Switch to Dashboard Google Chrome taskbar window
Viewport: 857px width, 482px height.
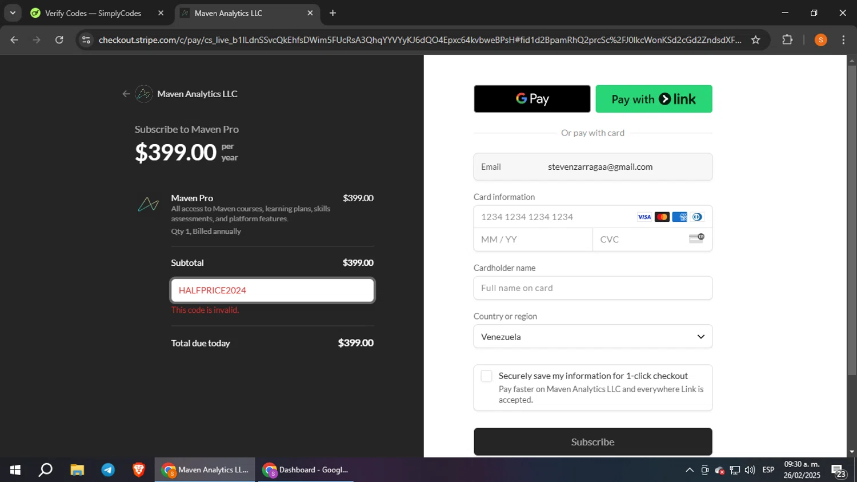306,470
